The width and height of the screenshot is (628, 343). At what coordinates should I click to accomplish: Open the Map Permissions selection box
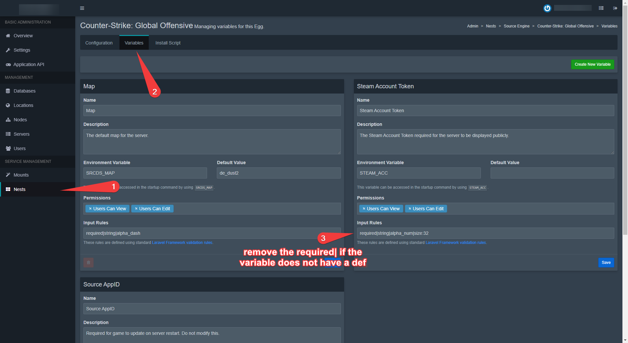click(x=255, y=209)
